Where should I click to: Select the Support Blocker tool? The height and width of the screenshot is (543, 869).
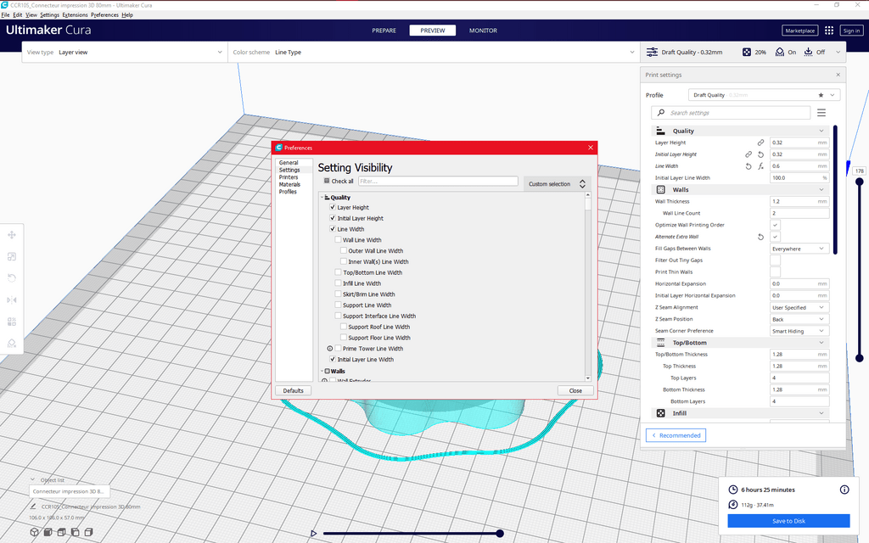pos(12,343)
